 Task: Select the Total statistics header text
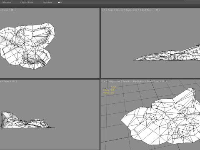(113, 87)
